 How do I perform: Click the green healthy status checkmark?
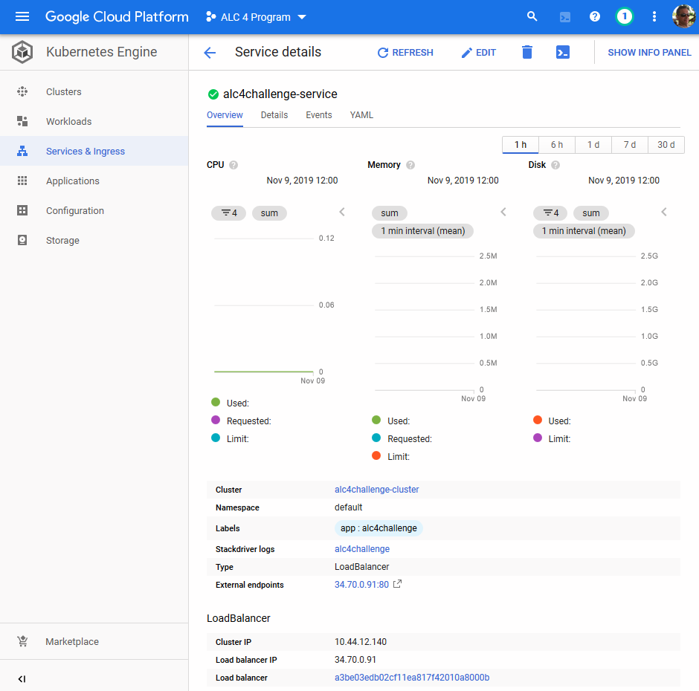(x=213, y=94)
